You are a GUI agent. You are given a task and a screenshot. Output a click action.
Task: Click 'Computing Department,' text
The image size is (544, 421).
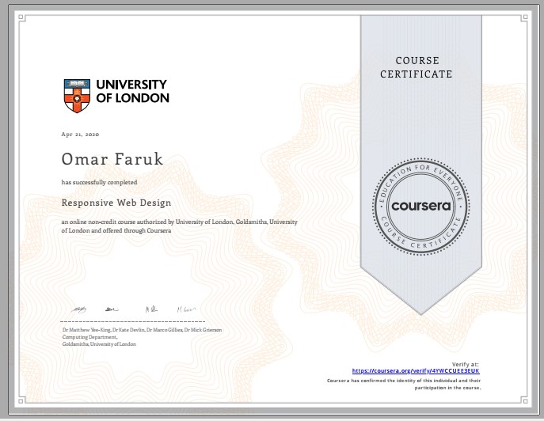(89, 337)
